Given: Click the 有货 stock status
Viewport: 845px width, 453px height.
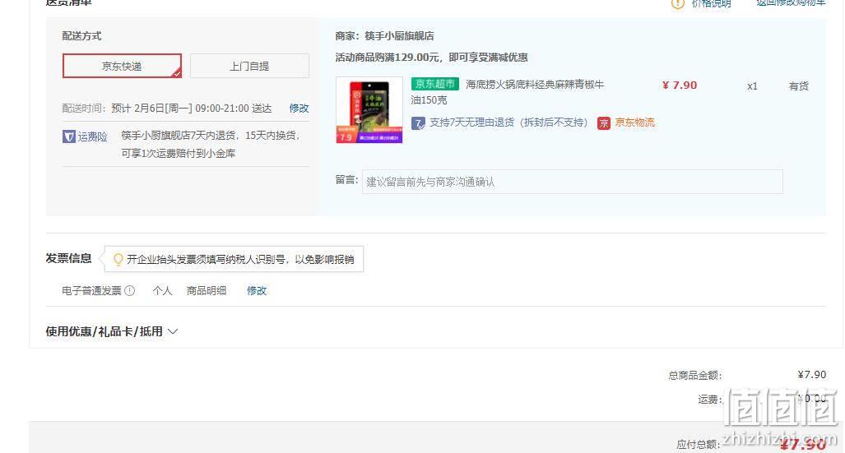Looking at the screenshot, I should coord(799,86).
